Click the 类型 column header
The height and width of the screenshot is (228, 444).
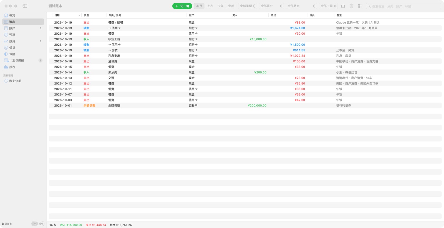point(94,15)
